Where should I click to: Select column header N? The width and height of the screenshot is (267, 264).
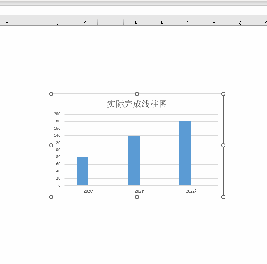click(162, 23)
